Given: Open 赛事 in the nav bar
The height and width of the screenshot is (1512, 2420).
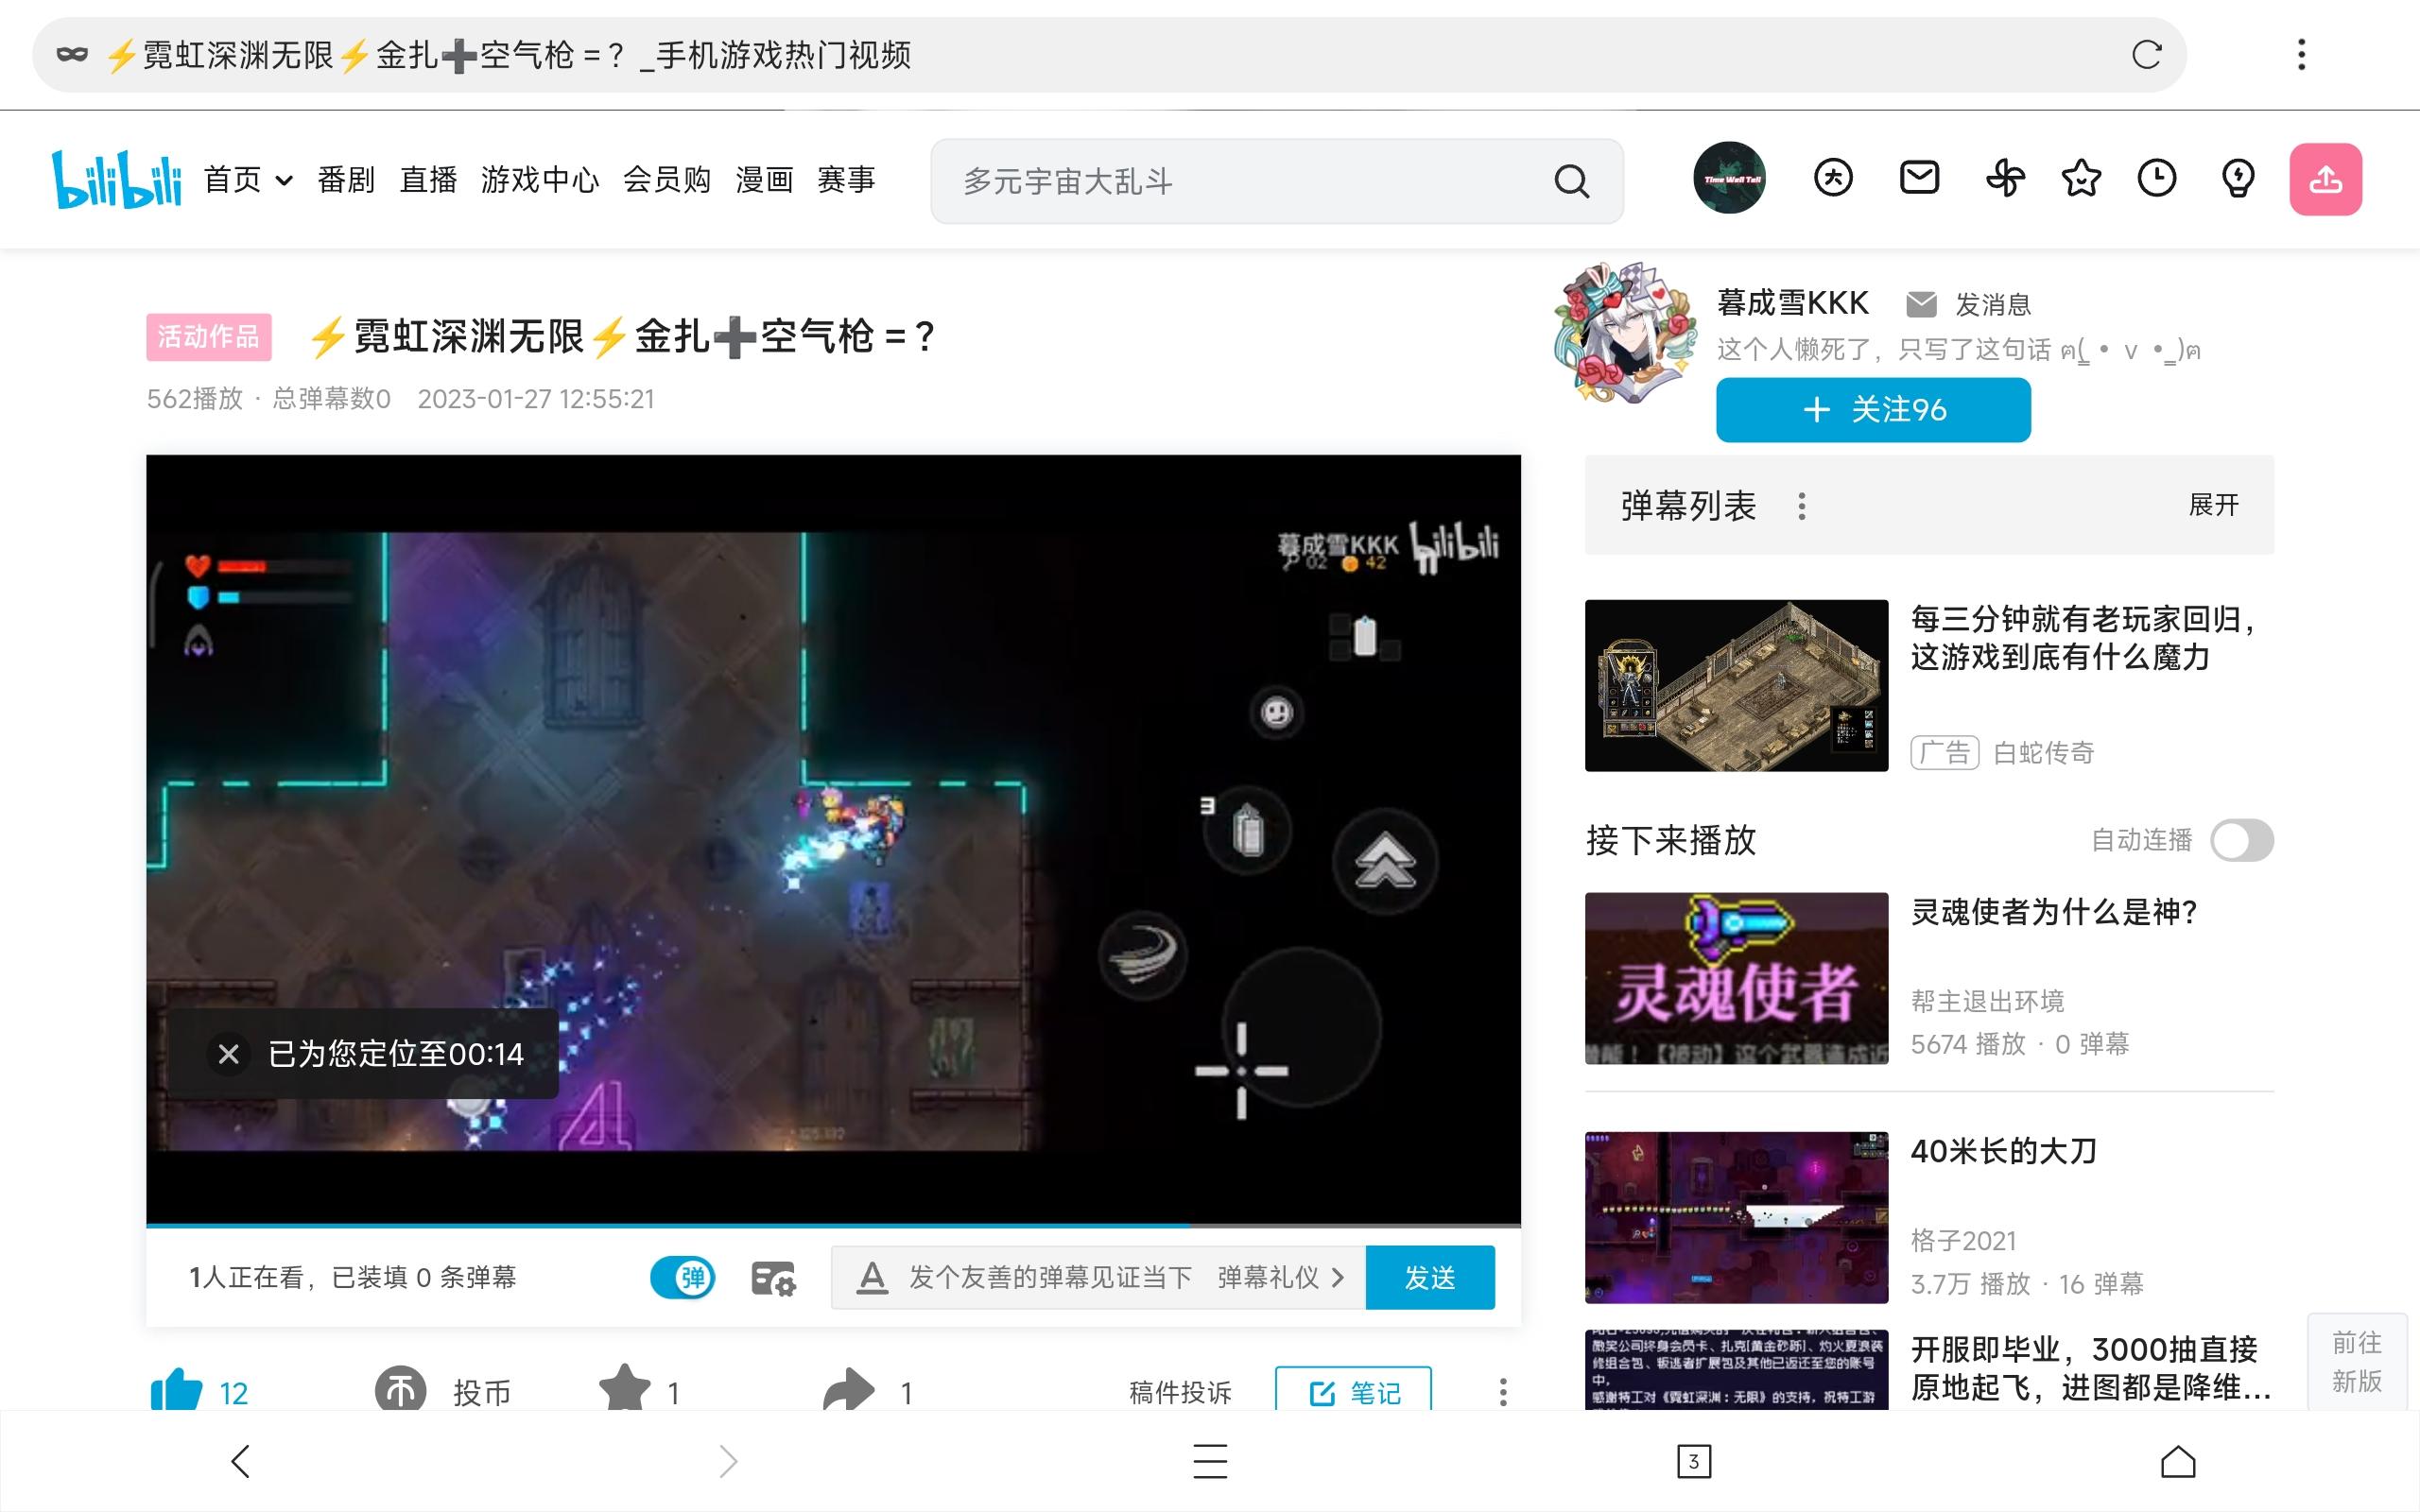Looking at the screenshot, I should click(846, 180).
